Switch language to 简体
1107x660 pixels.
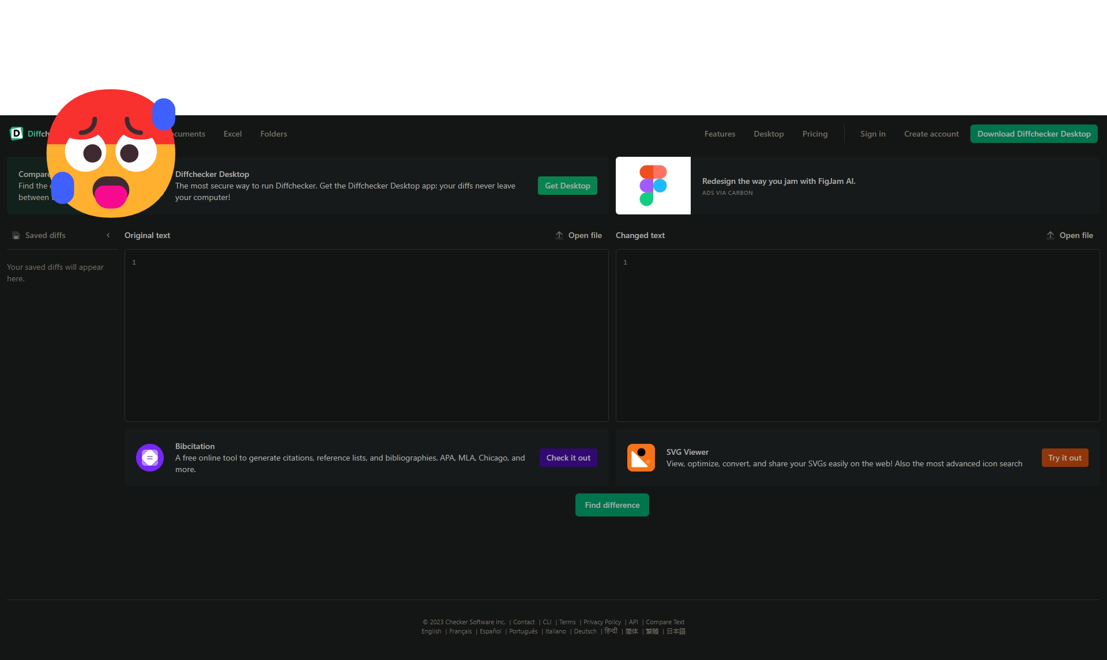click(632, 631)
